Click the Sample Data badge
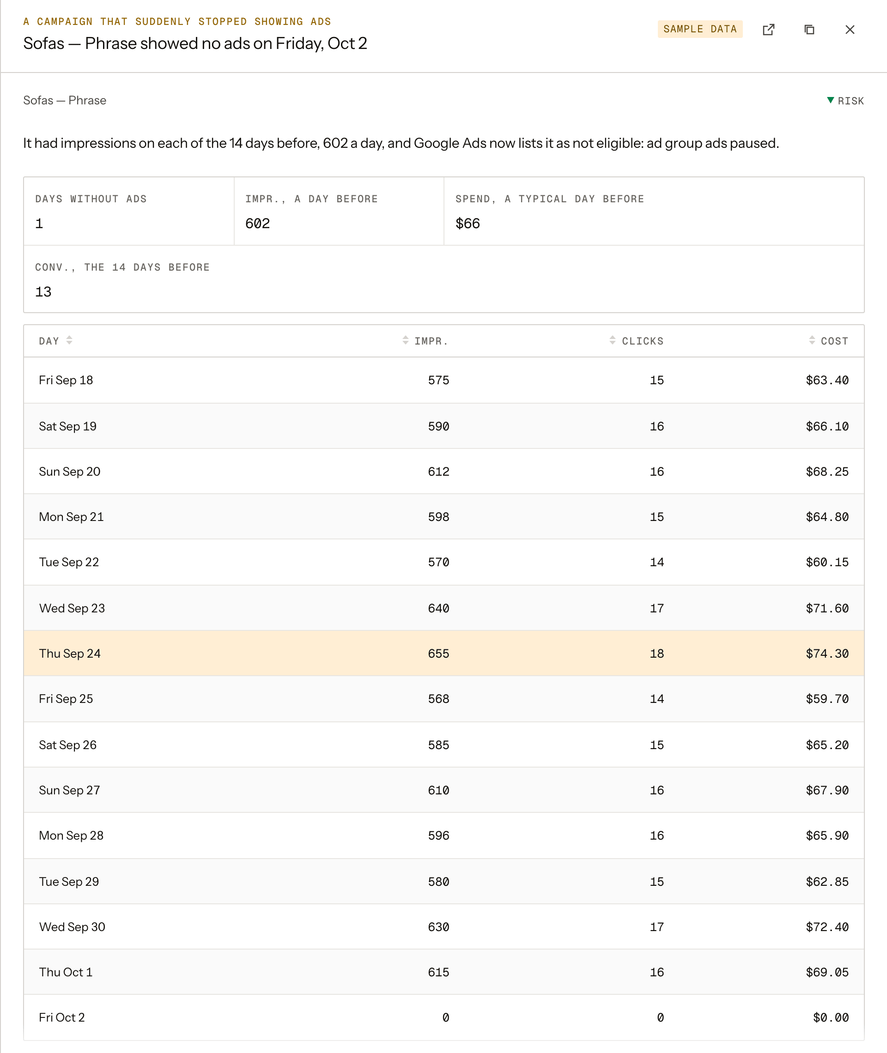887x1053 pixels. (700, 29)
